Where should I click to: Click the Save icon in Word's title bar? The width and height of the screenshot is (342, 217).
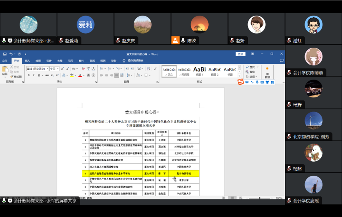(x=5, y=54)
